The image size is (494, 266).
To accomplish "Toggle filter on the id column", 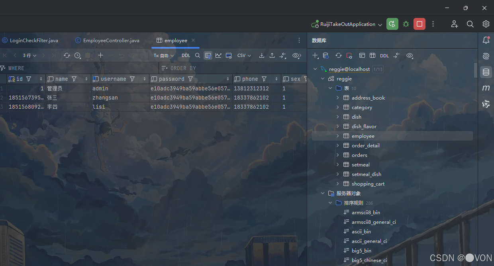I will (29, 79).
